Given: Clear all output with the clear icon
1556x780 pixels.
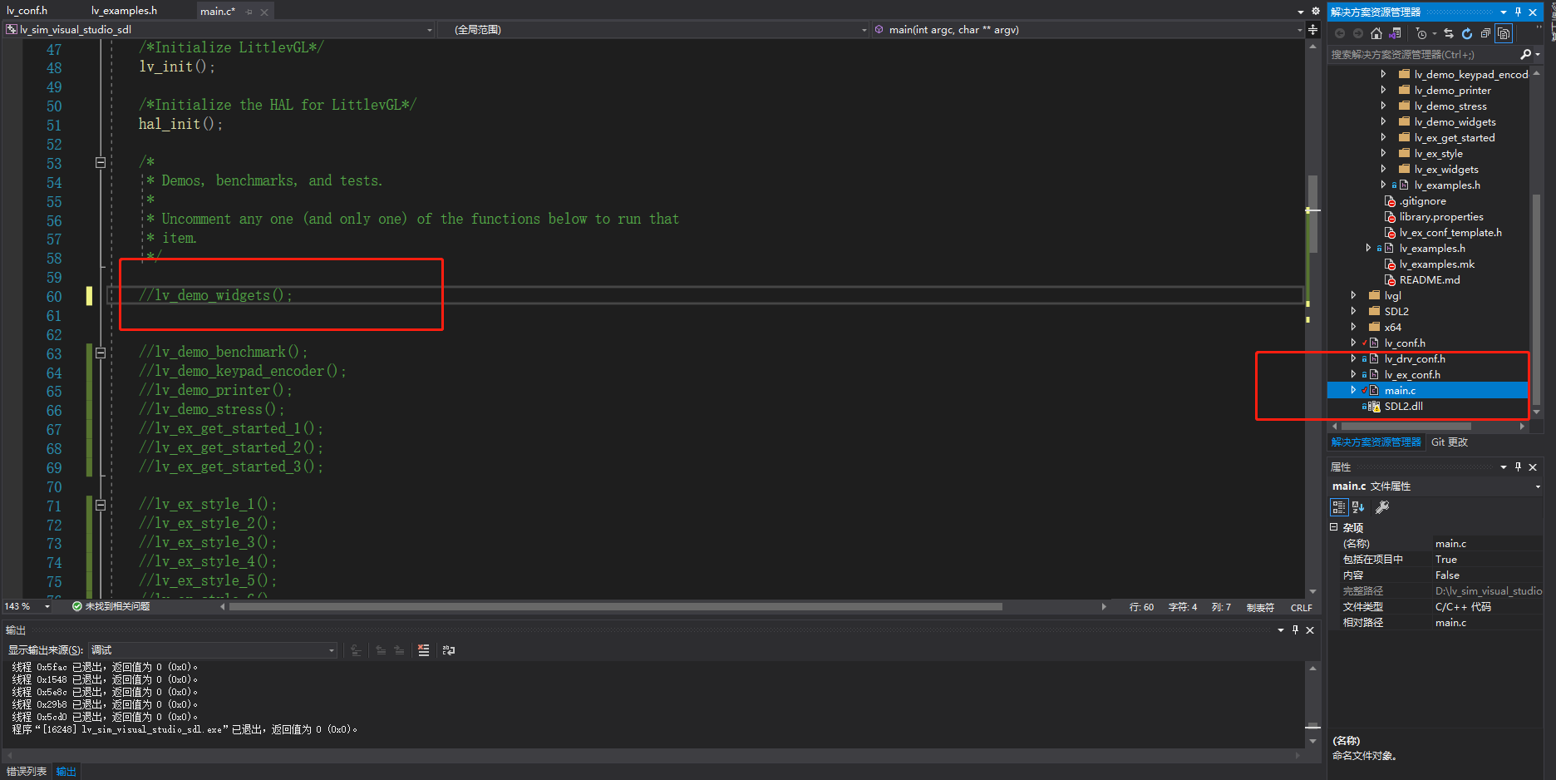Looking at the screenshot, I should click(x=424, y=650).
